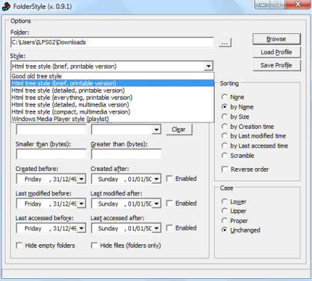Select Html tree style (brief, printable version) option
312x281 pixels.
point(112,83)
